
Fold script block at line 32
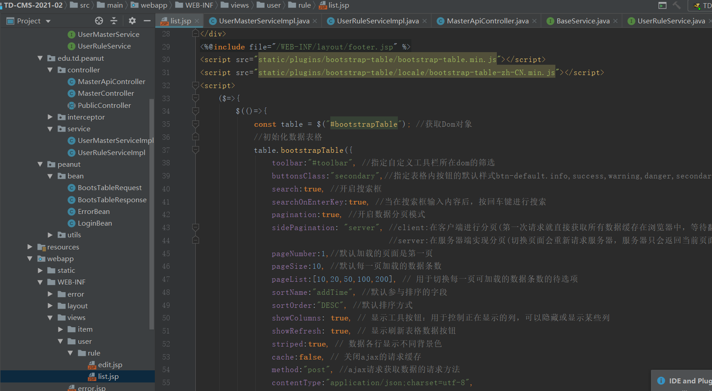click(x=195, y=85)
